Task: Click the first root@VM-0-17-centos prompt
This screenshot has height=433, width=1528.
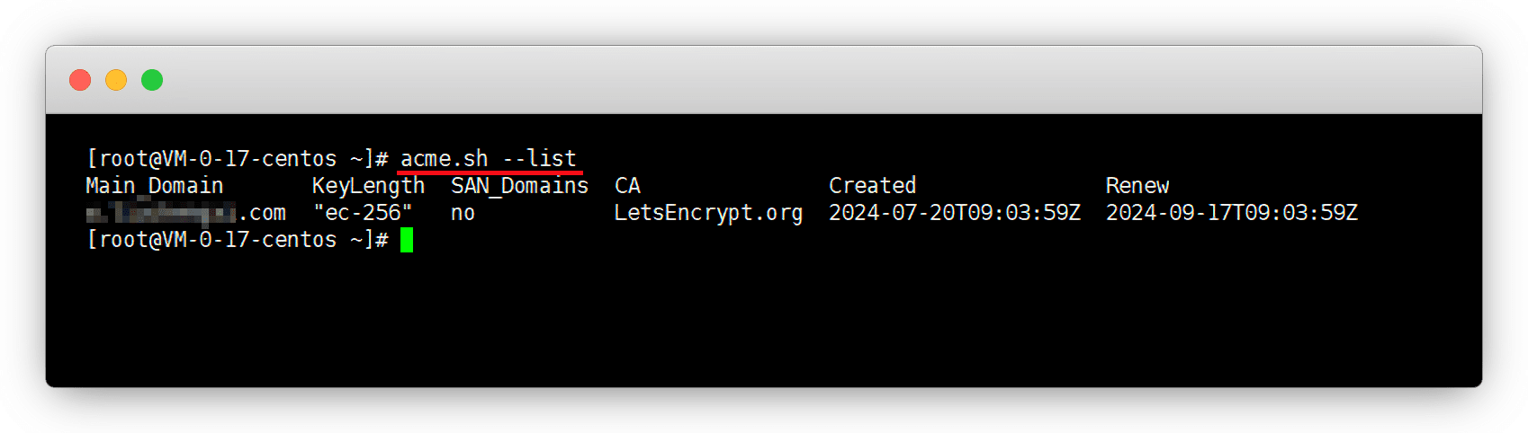Action: 238,159
